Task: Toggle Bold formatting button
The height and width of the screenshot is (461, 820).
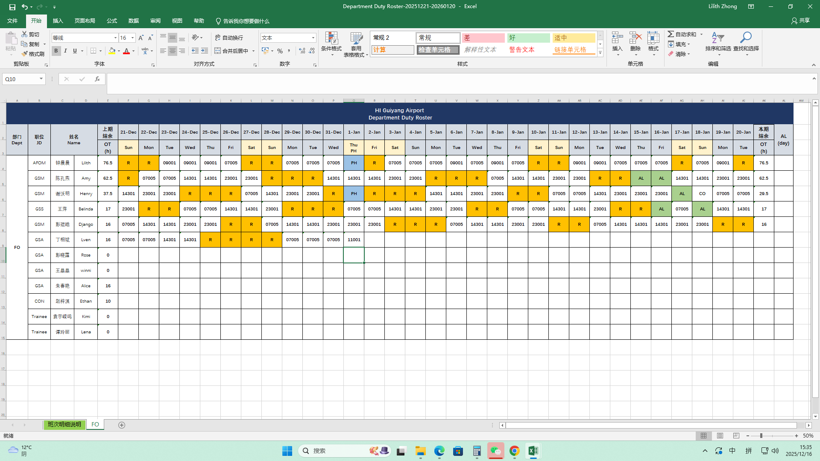Action: point(56,51)
